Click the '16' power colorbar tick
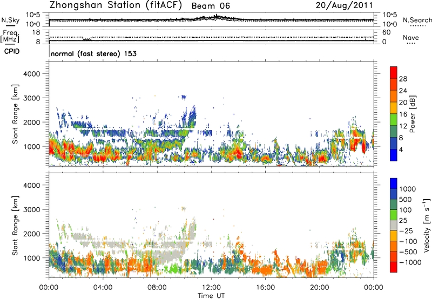The height and width of the screenshot is (299, 432). click(403, 114)
